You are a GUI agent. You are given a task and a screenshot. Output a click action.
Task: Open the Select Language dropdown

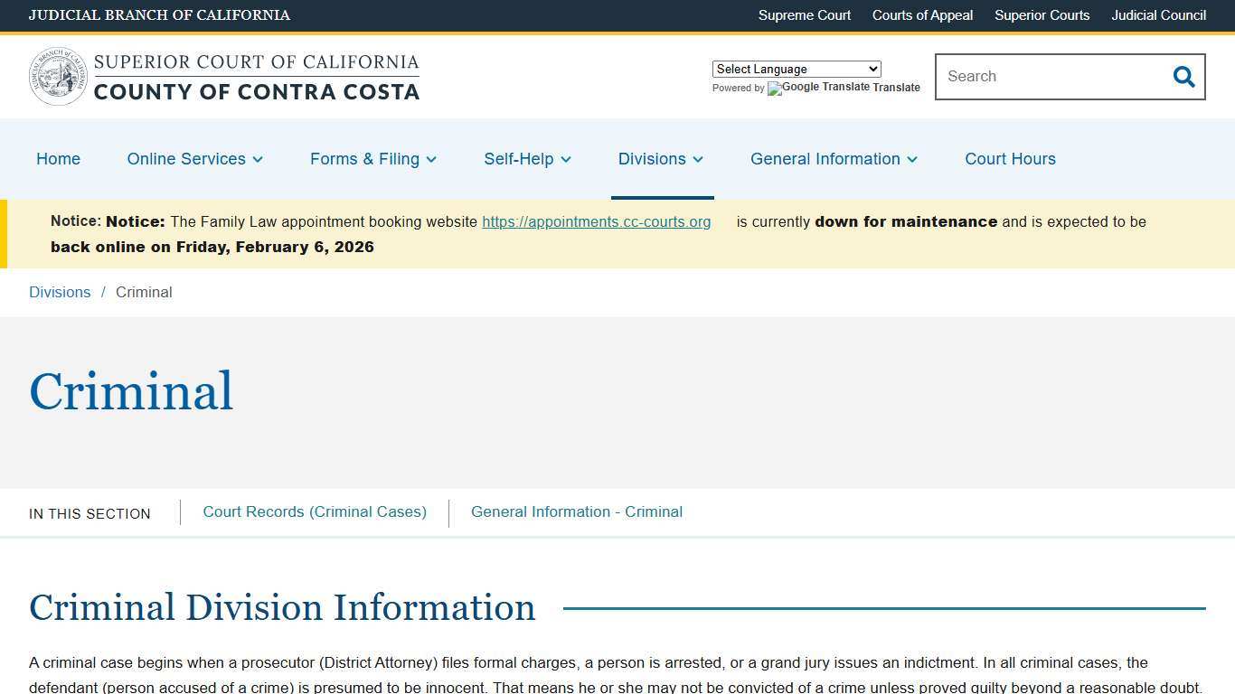click(x=796, y=69)
